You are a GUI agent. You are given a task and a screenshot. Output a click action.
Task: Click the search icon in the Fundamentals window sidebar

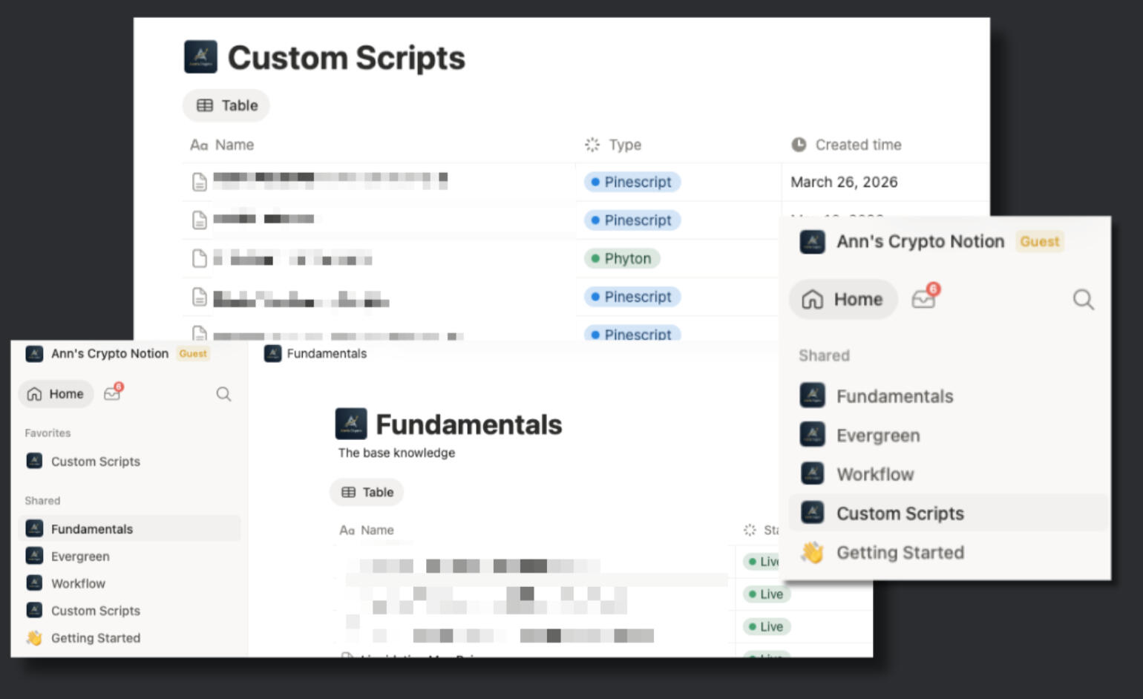pos(223,394)
